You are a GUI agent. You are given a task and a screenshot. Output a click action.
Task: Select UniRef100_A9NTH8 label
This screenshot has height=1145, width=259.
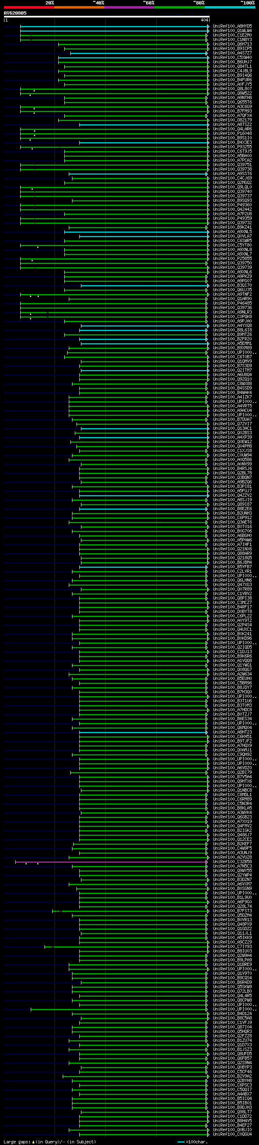232,98
